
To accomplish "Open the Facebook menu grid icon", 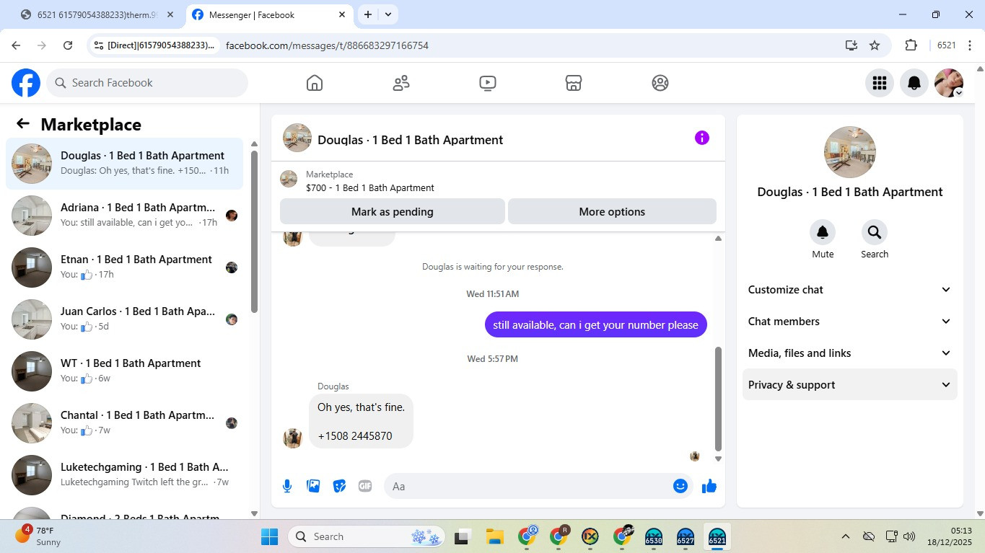I will (879, 83).
